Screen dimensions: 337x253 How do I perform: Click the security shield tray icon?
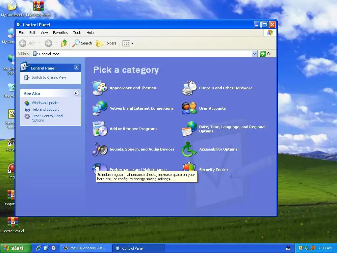tap(300, 248)
